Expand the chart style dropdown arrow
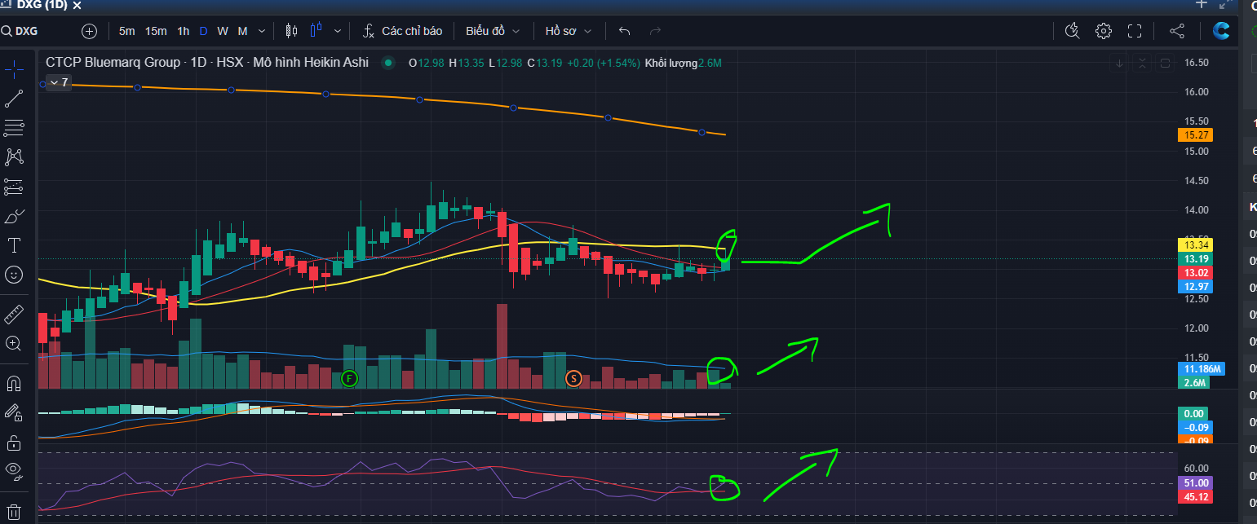The height and width of the screenshot is (524, 1257). 338,31
